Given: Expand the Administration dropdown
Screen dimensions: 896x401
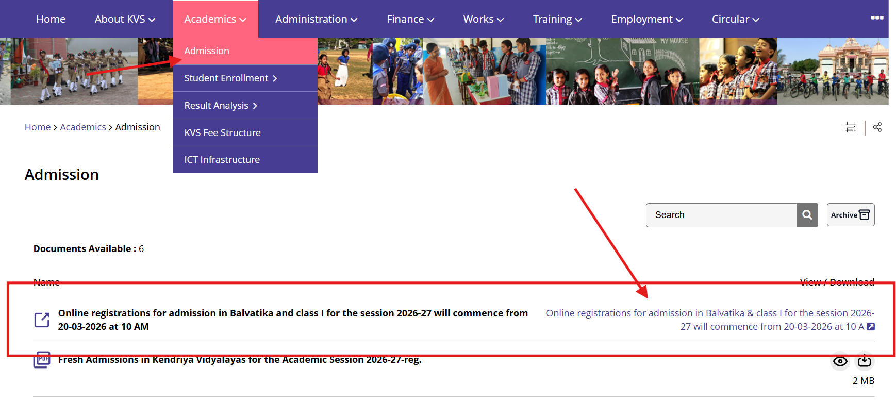Looking at the screenshot, I should (317, 19).
